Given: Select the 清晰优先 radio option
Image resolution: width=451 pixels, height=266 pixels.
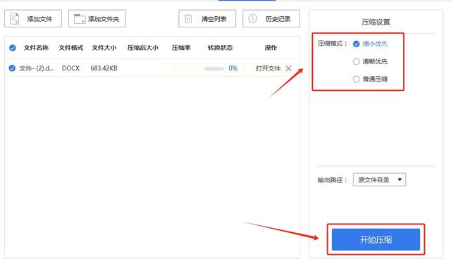Looking at the screenshot, I should pyautogui.click(x=356, y=61).
